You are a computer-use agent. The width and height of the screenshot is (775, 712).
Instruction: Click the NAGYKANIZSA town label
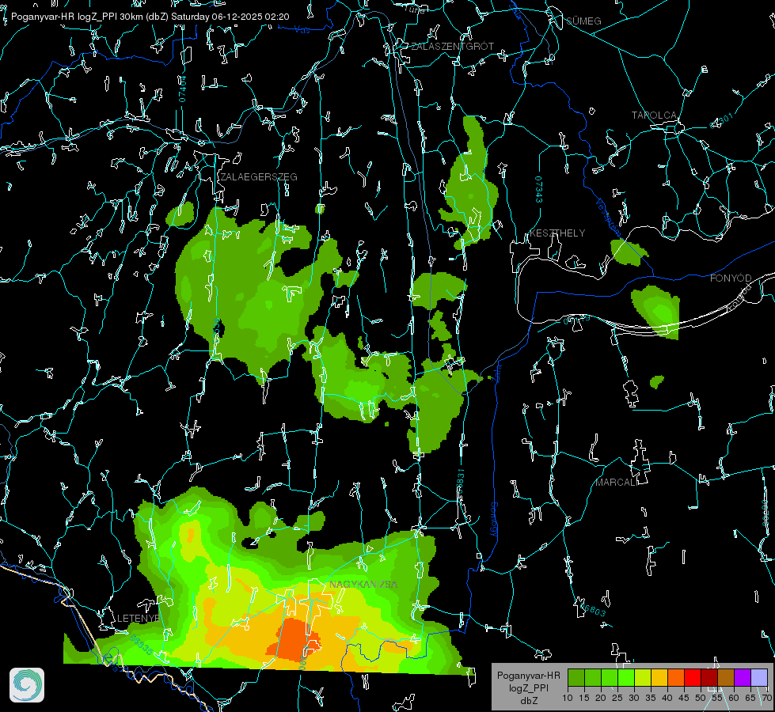click(x=363, y=585)
